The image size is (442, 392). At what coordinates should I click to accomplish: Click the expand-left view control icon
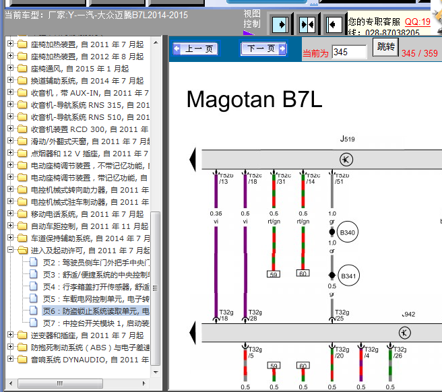coord(334,24)
